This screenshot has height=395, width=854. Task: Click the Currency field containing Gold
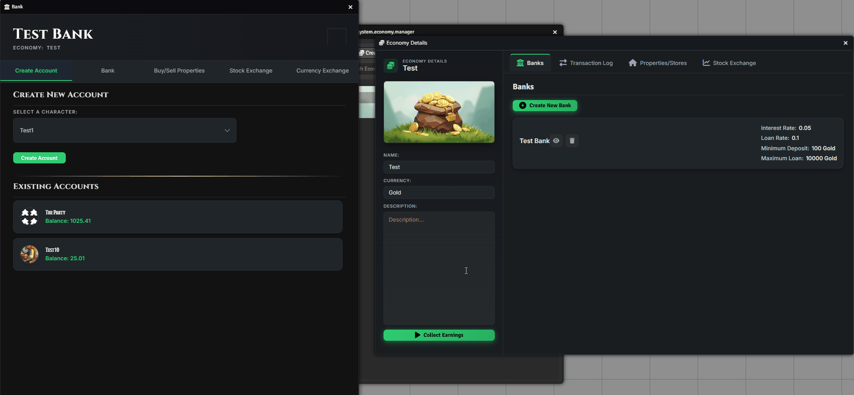tap(439, 193)
